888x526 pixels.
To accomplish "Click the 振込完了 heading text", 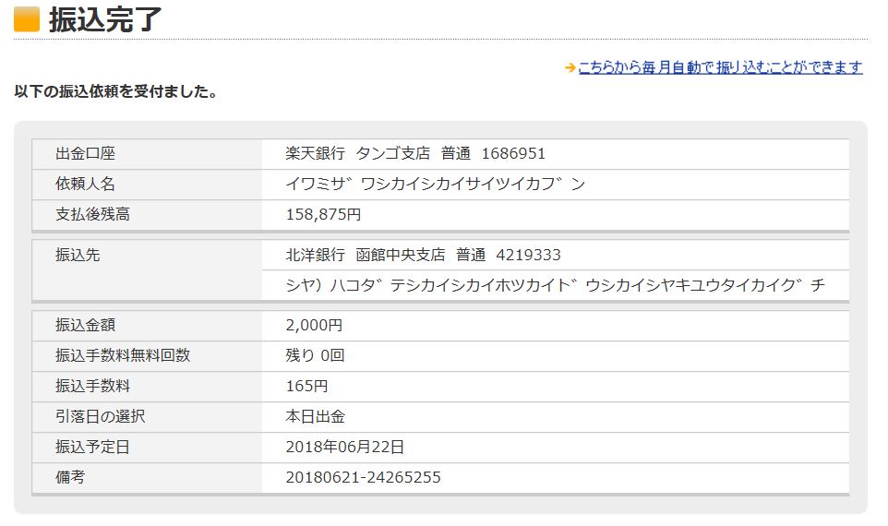I will (x=105, y=19).
